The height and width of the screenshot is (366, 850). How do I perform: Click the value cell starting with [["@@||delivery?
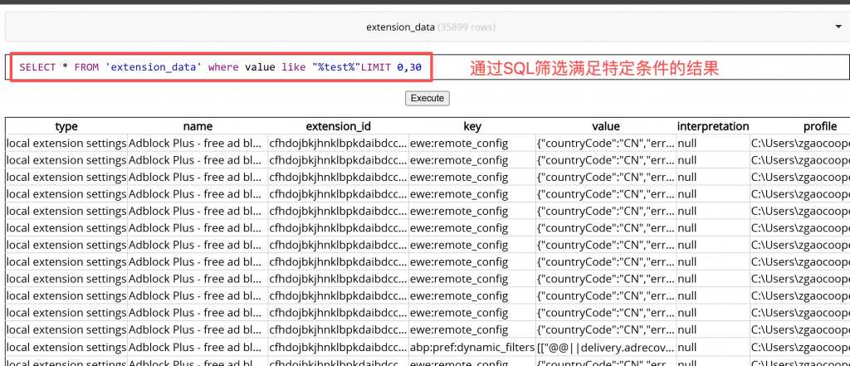coord(605,348)
